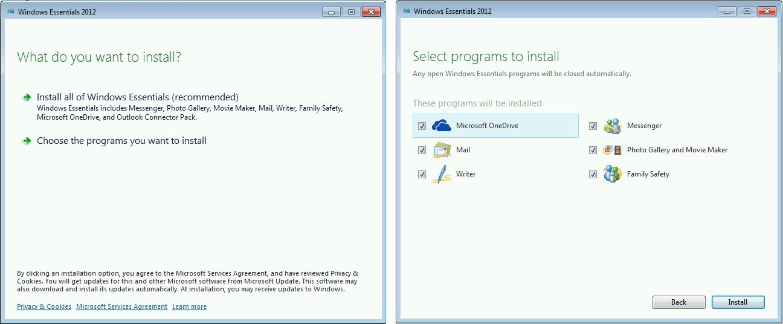This screenshot has height=324, width=783.
Task: Click the Family Safety icon
Action: [613, 174]
